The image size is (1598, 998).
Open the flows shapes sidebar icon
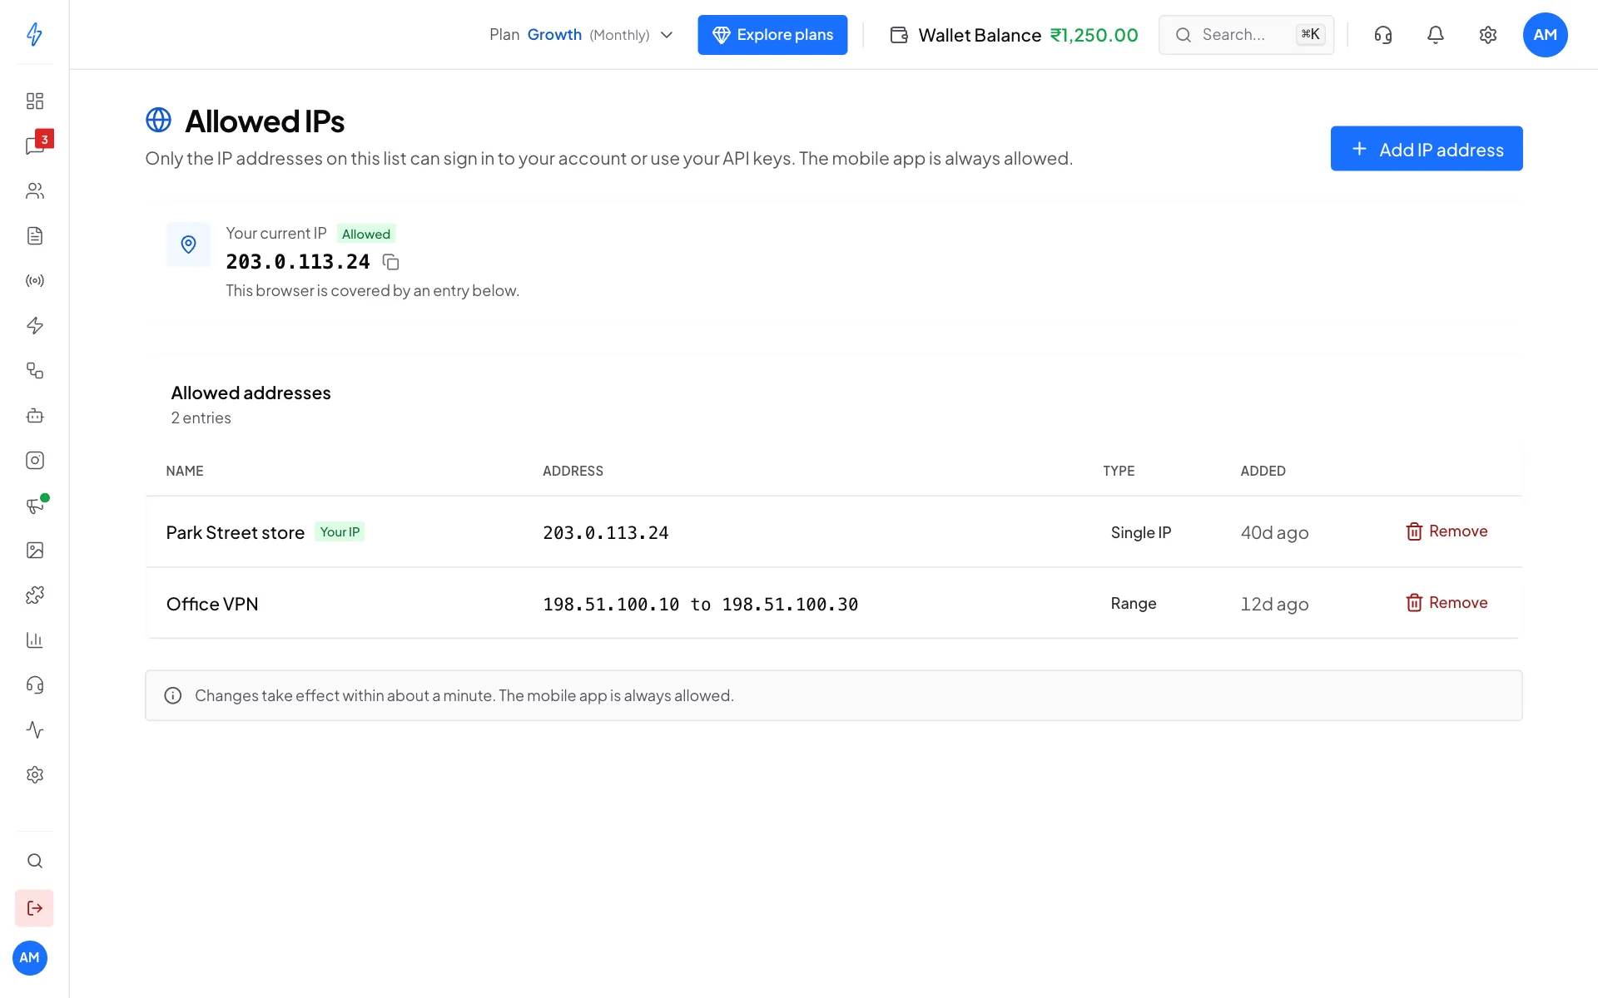pyautogui.click(x=34, y=371)
